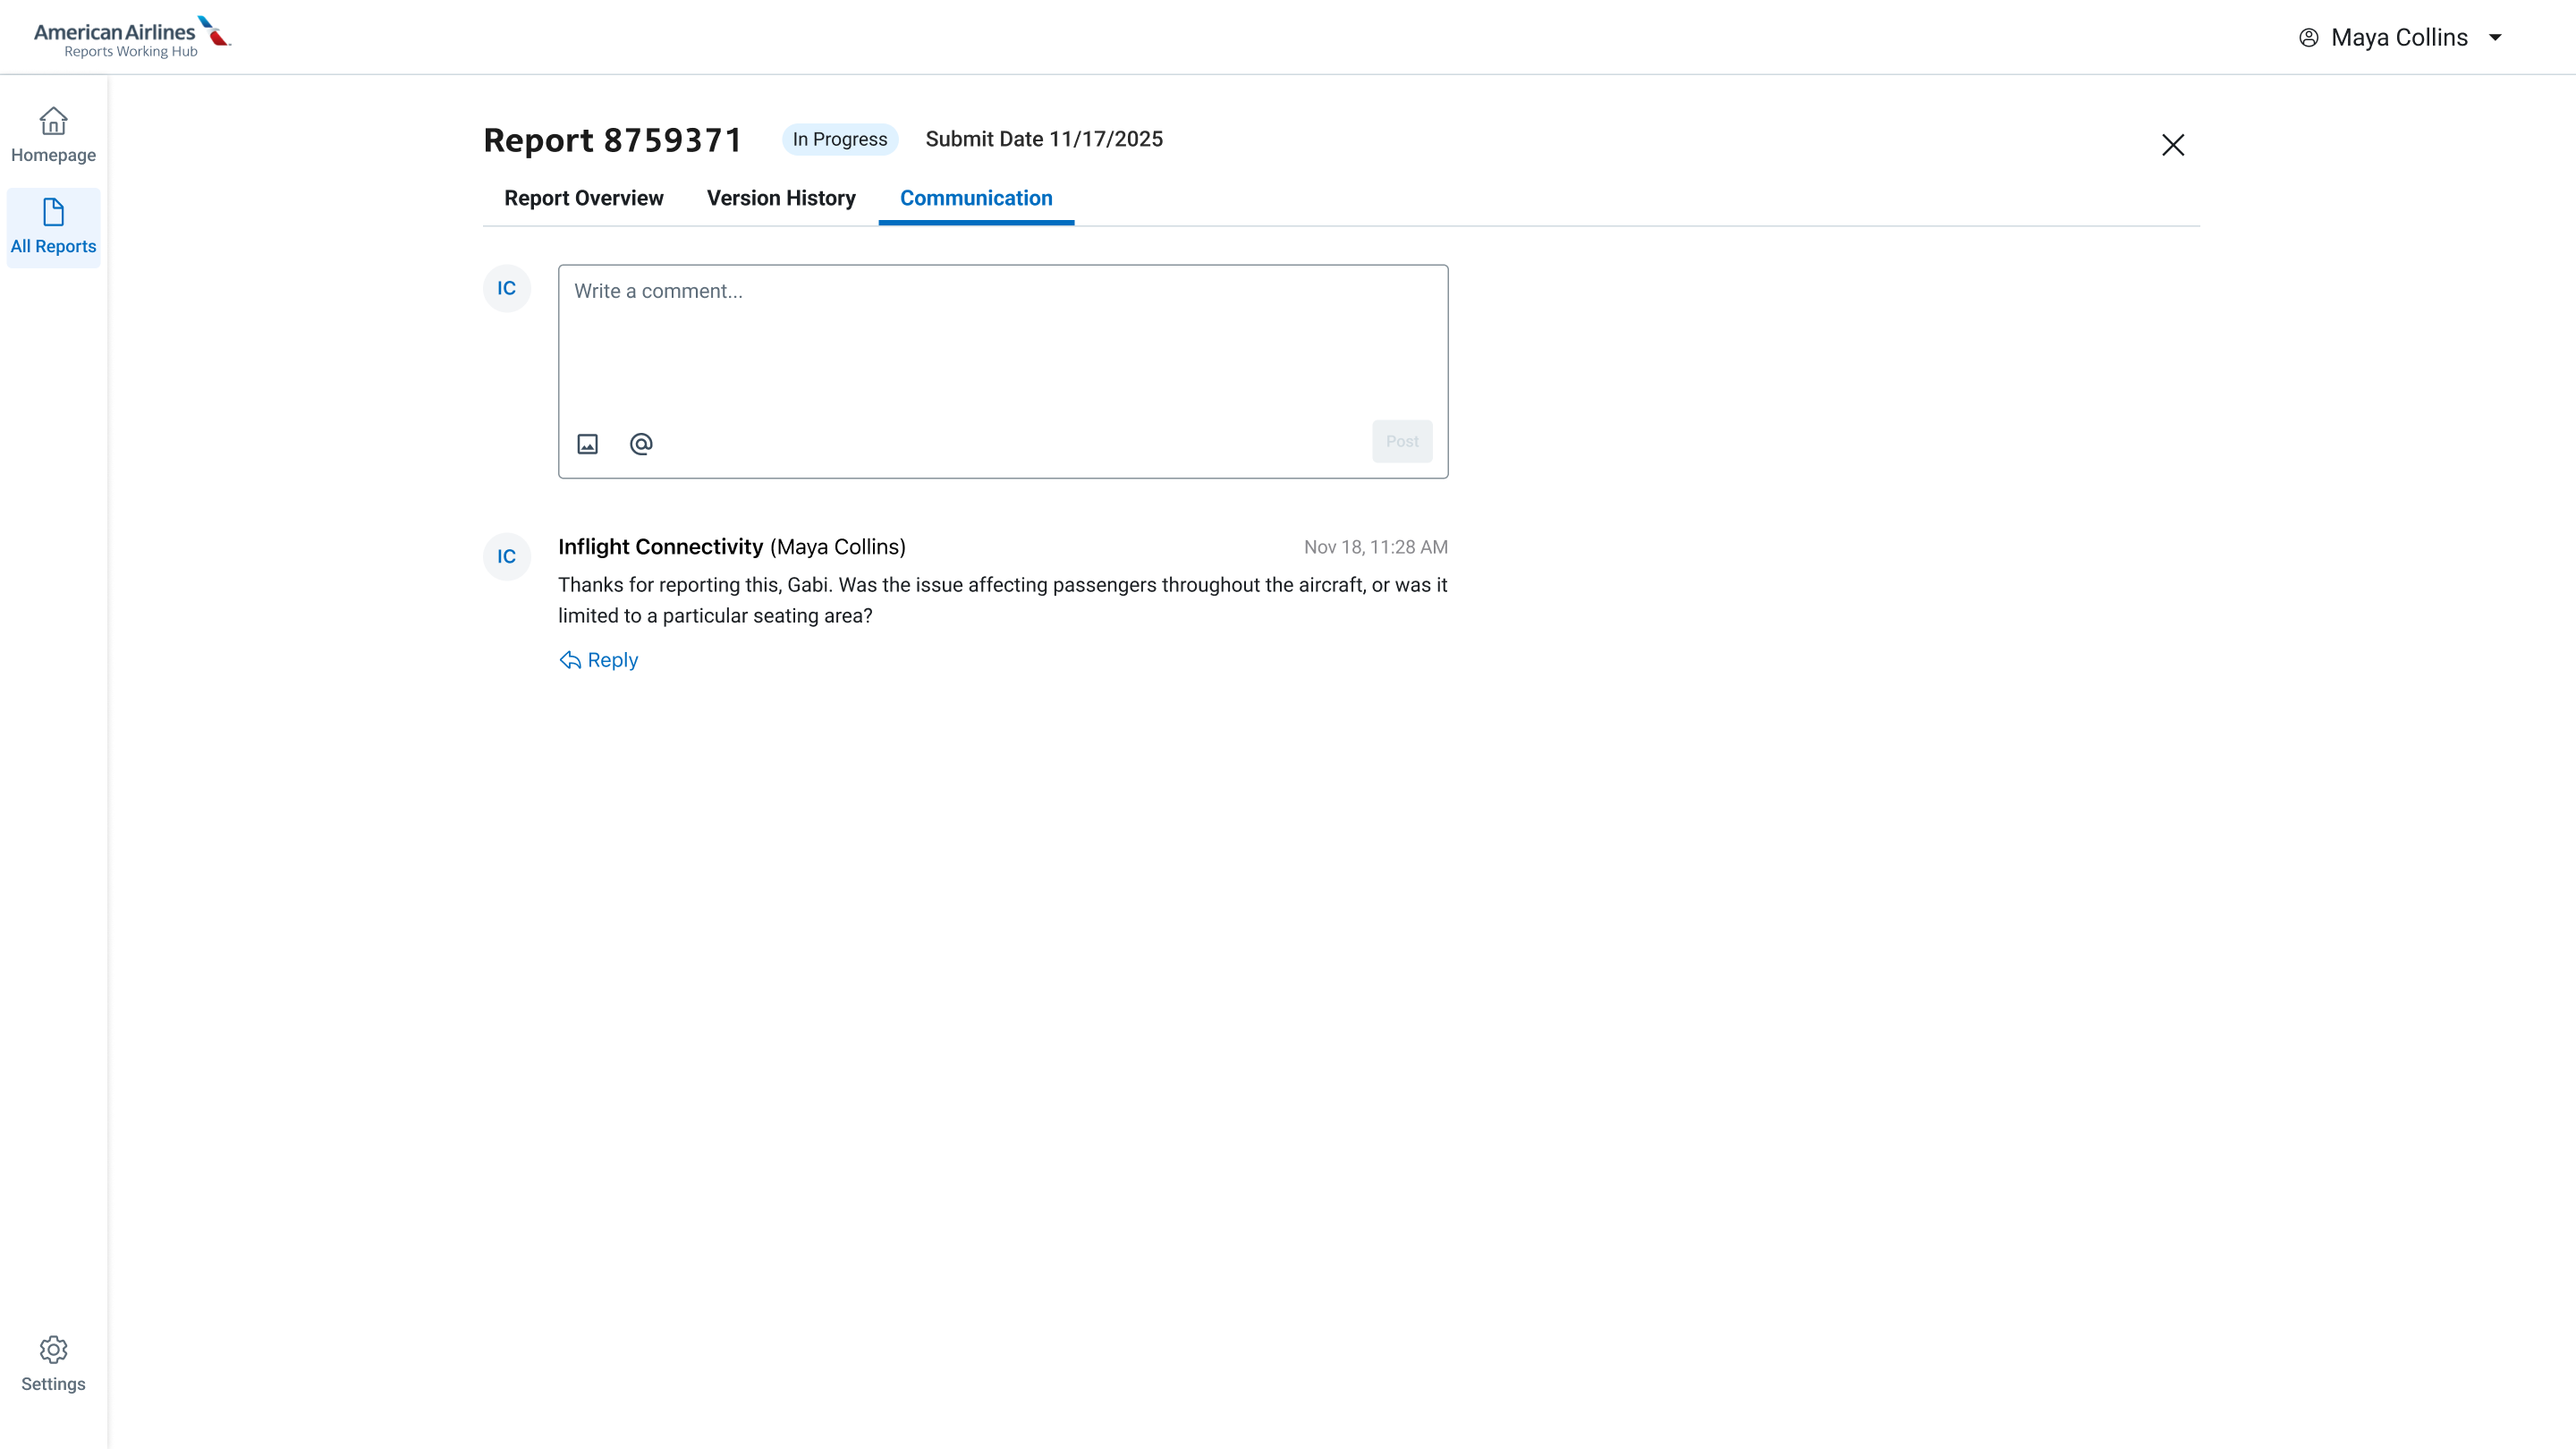Open the Homepage from the sidebar
This screenshot has height=1449, width=2576.
(x=53, y=135)
